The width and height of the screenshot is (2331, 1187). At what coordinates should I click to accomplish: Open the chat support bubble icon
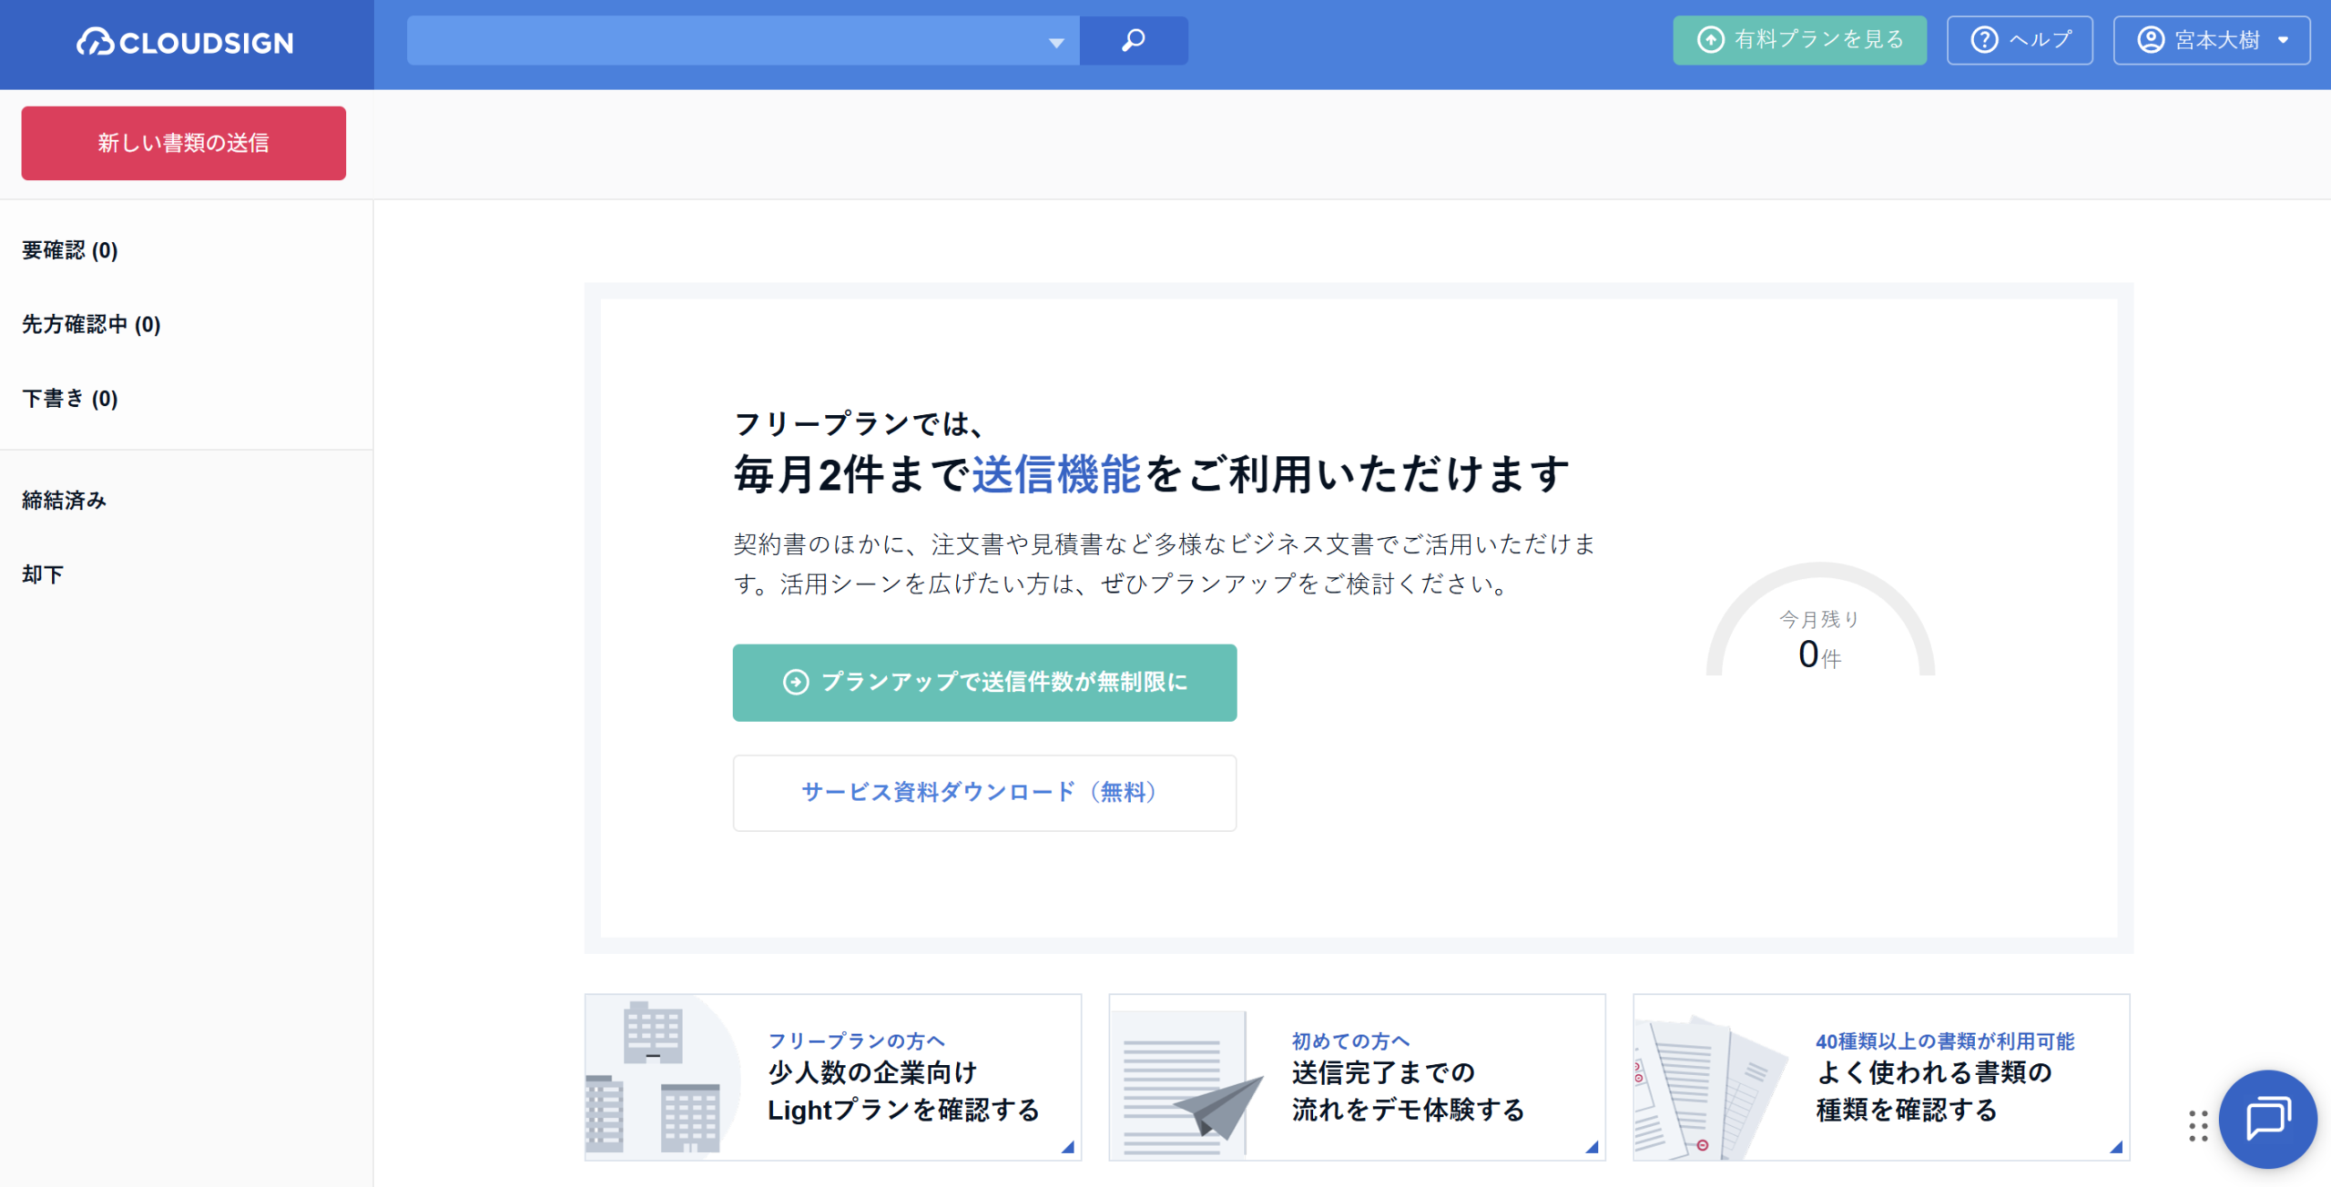tap(2266, 1118)
